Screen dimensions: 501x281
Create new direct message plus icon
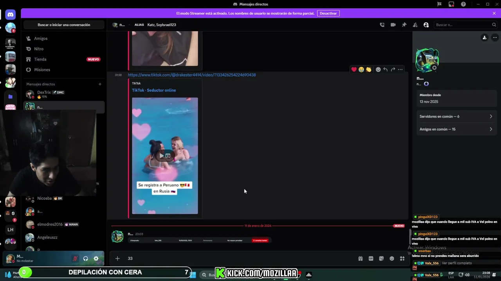(x=100, y=84)
